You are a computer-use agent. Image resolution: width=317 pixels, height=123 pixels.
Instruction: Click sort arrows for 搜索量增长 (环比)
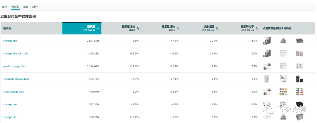[138, 28]
